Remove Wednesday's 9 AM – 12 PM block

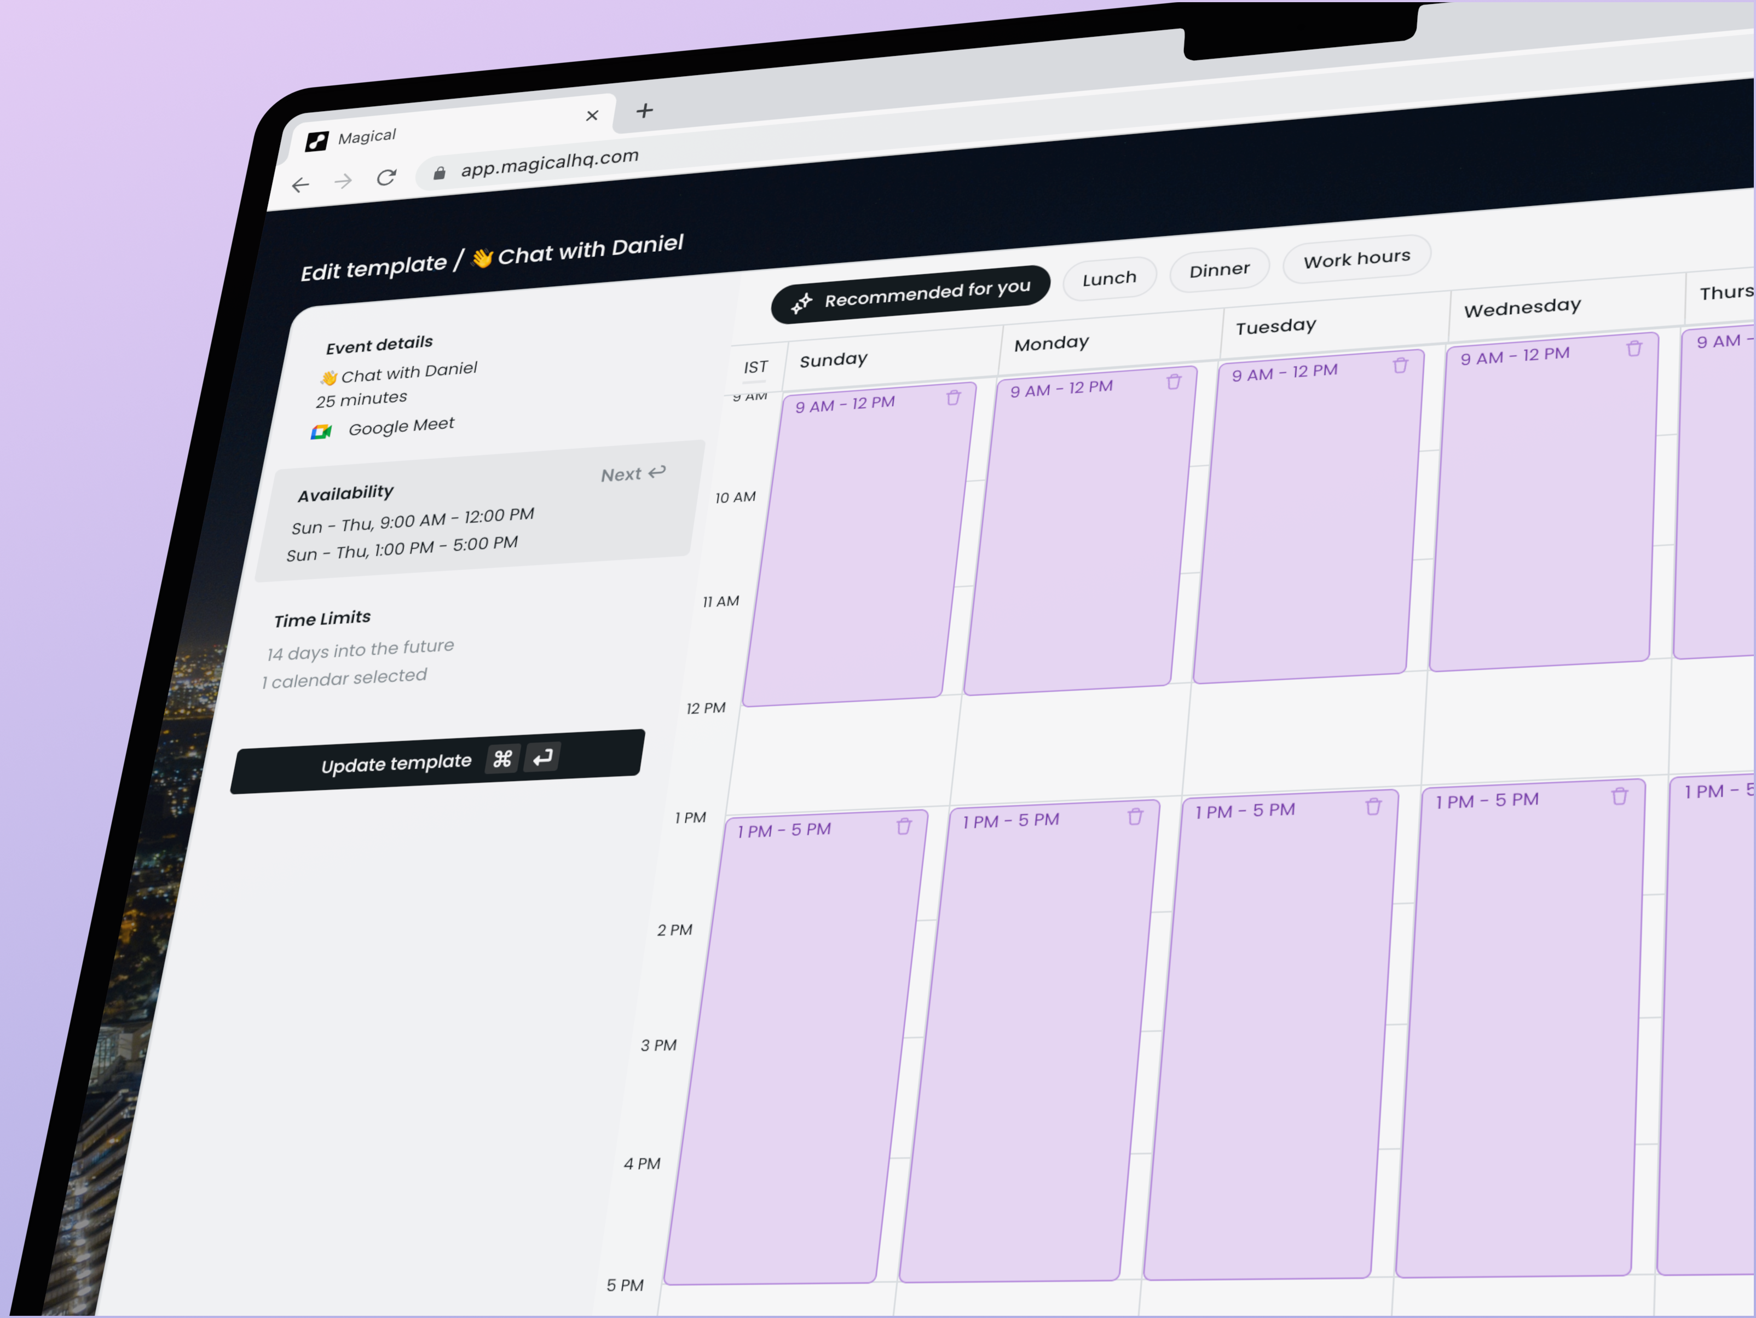pos(1634,349)
